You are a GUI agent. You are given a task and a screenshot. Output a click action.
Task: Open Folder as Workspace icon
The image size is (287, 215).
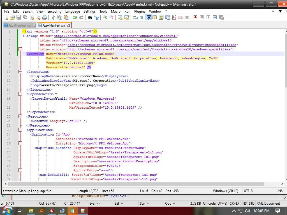[180, 18]
